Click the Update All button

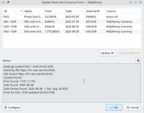(x=107, y=53)
